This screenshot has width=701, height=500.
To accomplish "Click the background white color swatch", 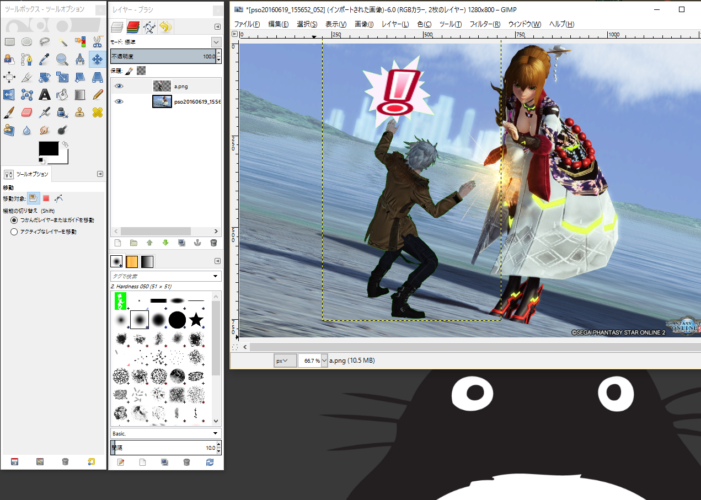I will pos(62,159).
